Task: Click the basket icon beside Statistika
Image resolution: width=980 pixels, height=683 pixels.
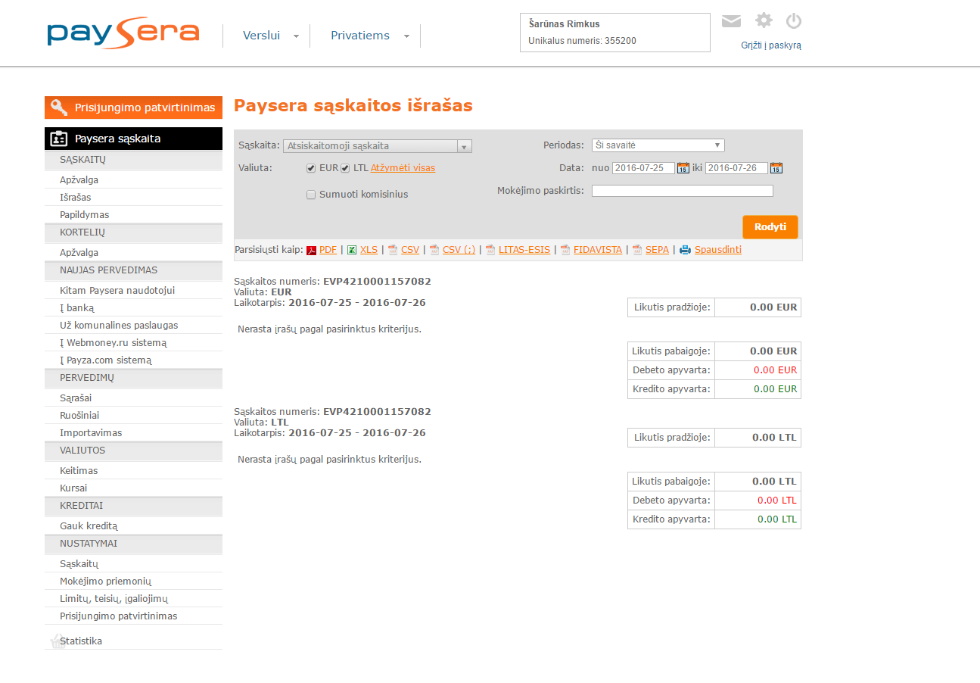Action: [x=57, y=641]
